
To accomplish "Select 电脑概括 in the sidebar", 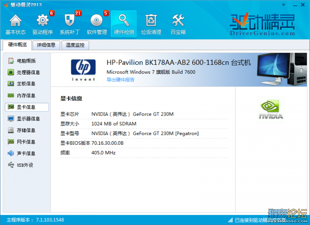I will [x=27, y=61].
